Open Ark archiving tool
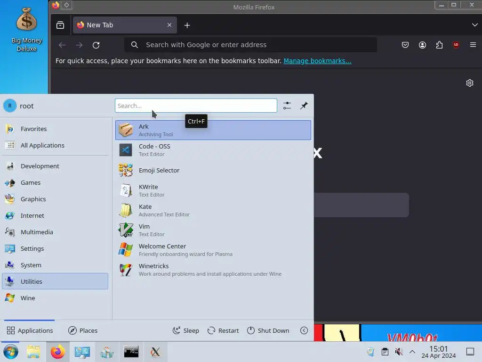 [x=213, y=130]
